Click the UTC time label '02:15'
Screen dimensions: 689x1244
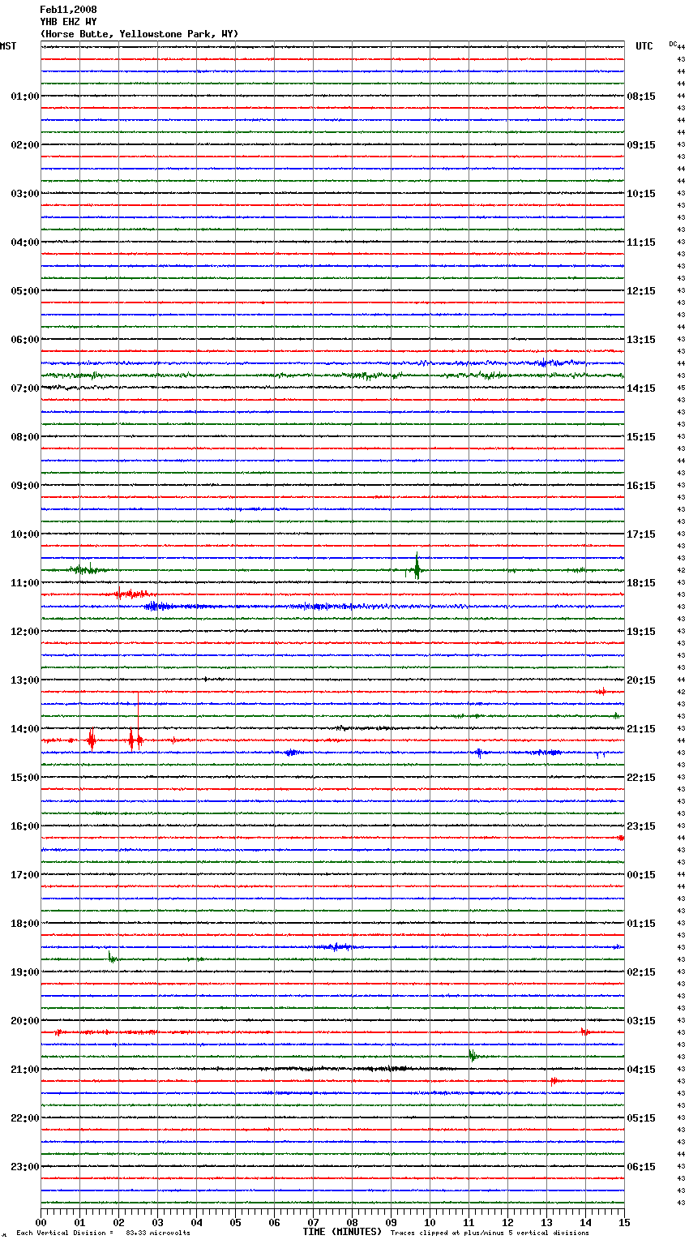(641, 972)
